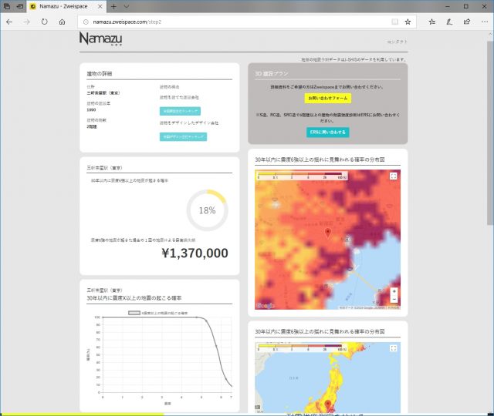Viewport: 494px width, 416px height.
Task: Expand the tab list chevron dropdown
Action: click(x=127, y=6)
